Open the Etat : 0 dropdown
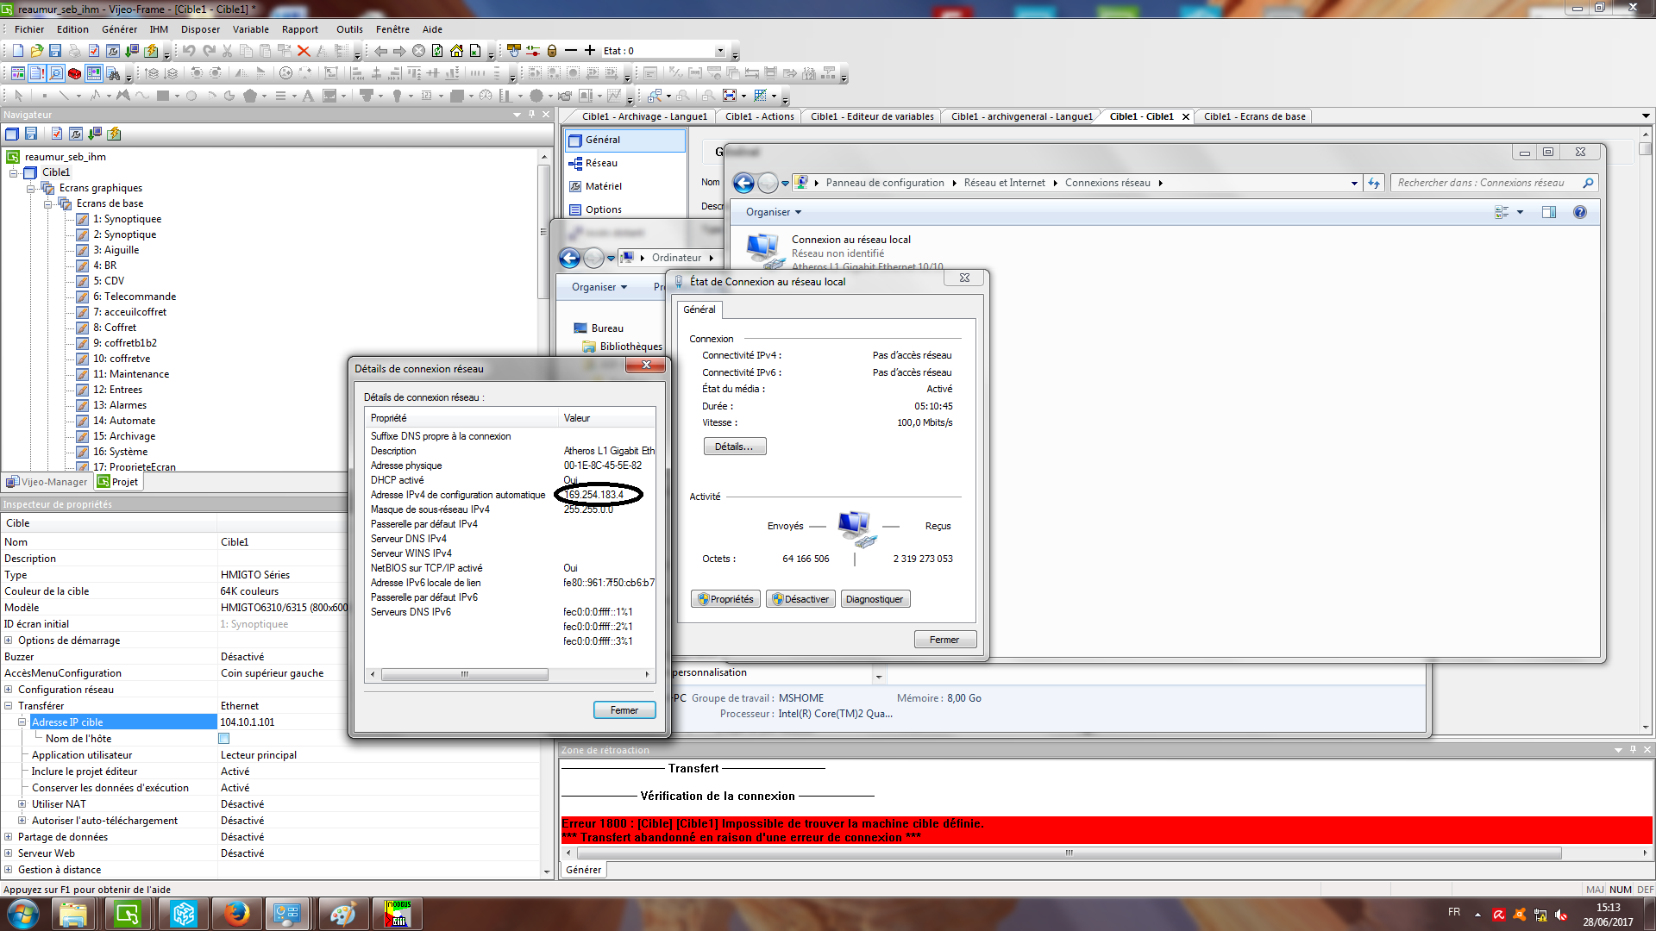Image resolution: width=1656 pixels, height=931 pixels. coord(720,51)
